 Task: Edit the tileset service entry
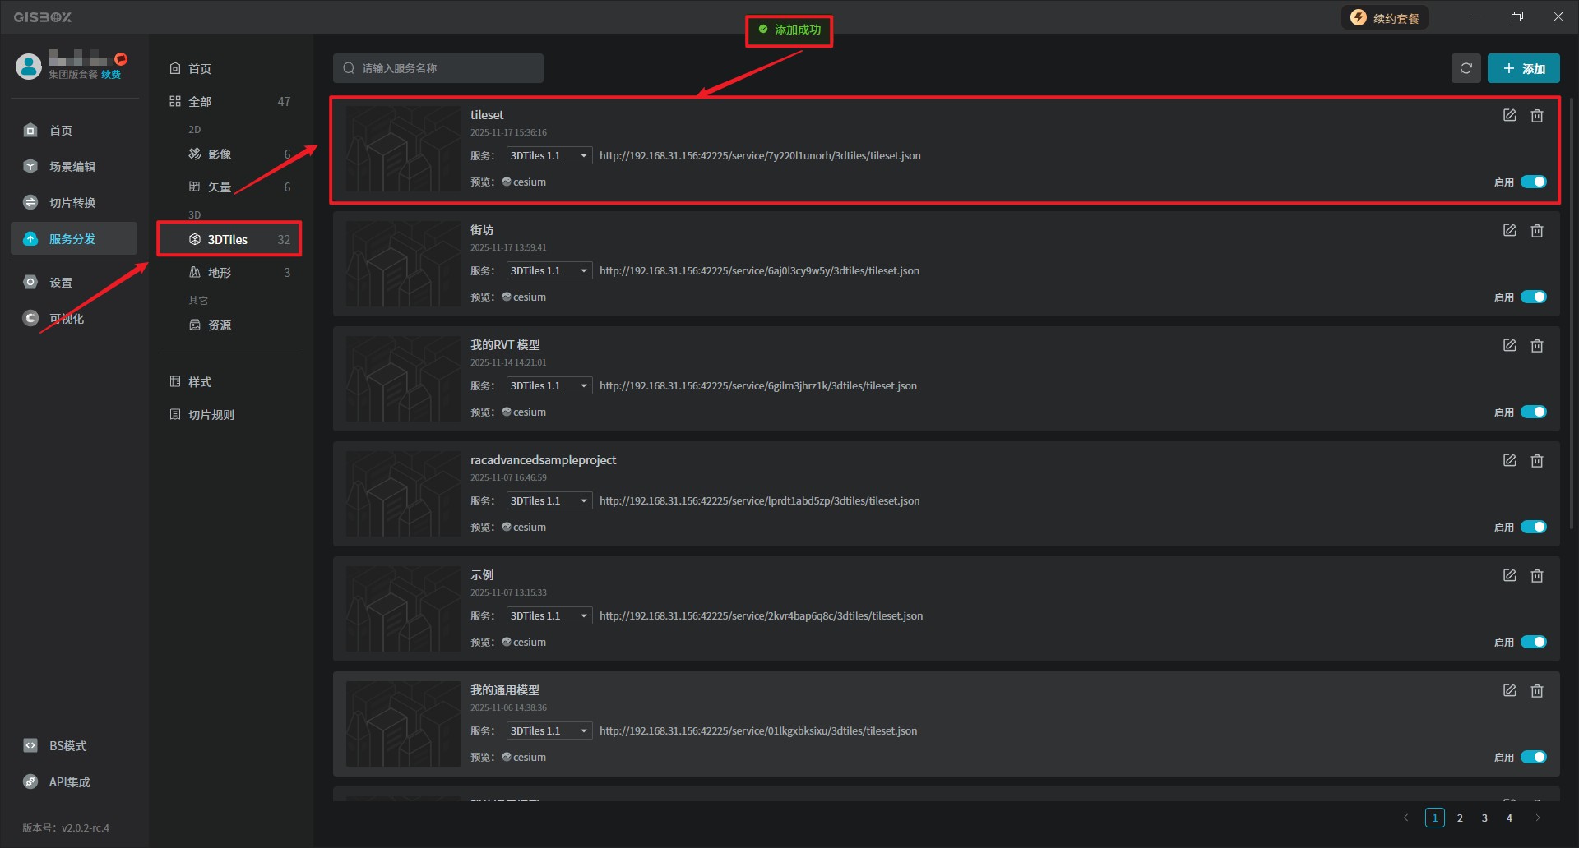point(1509,116)
